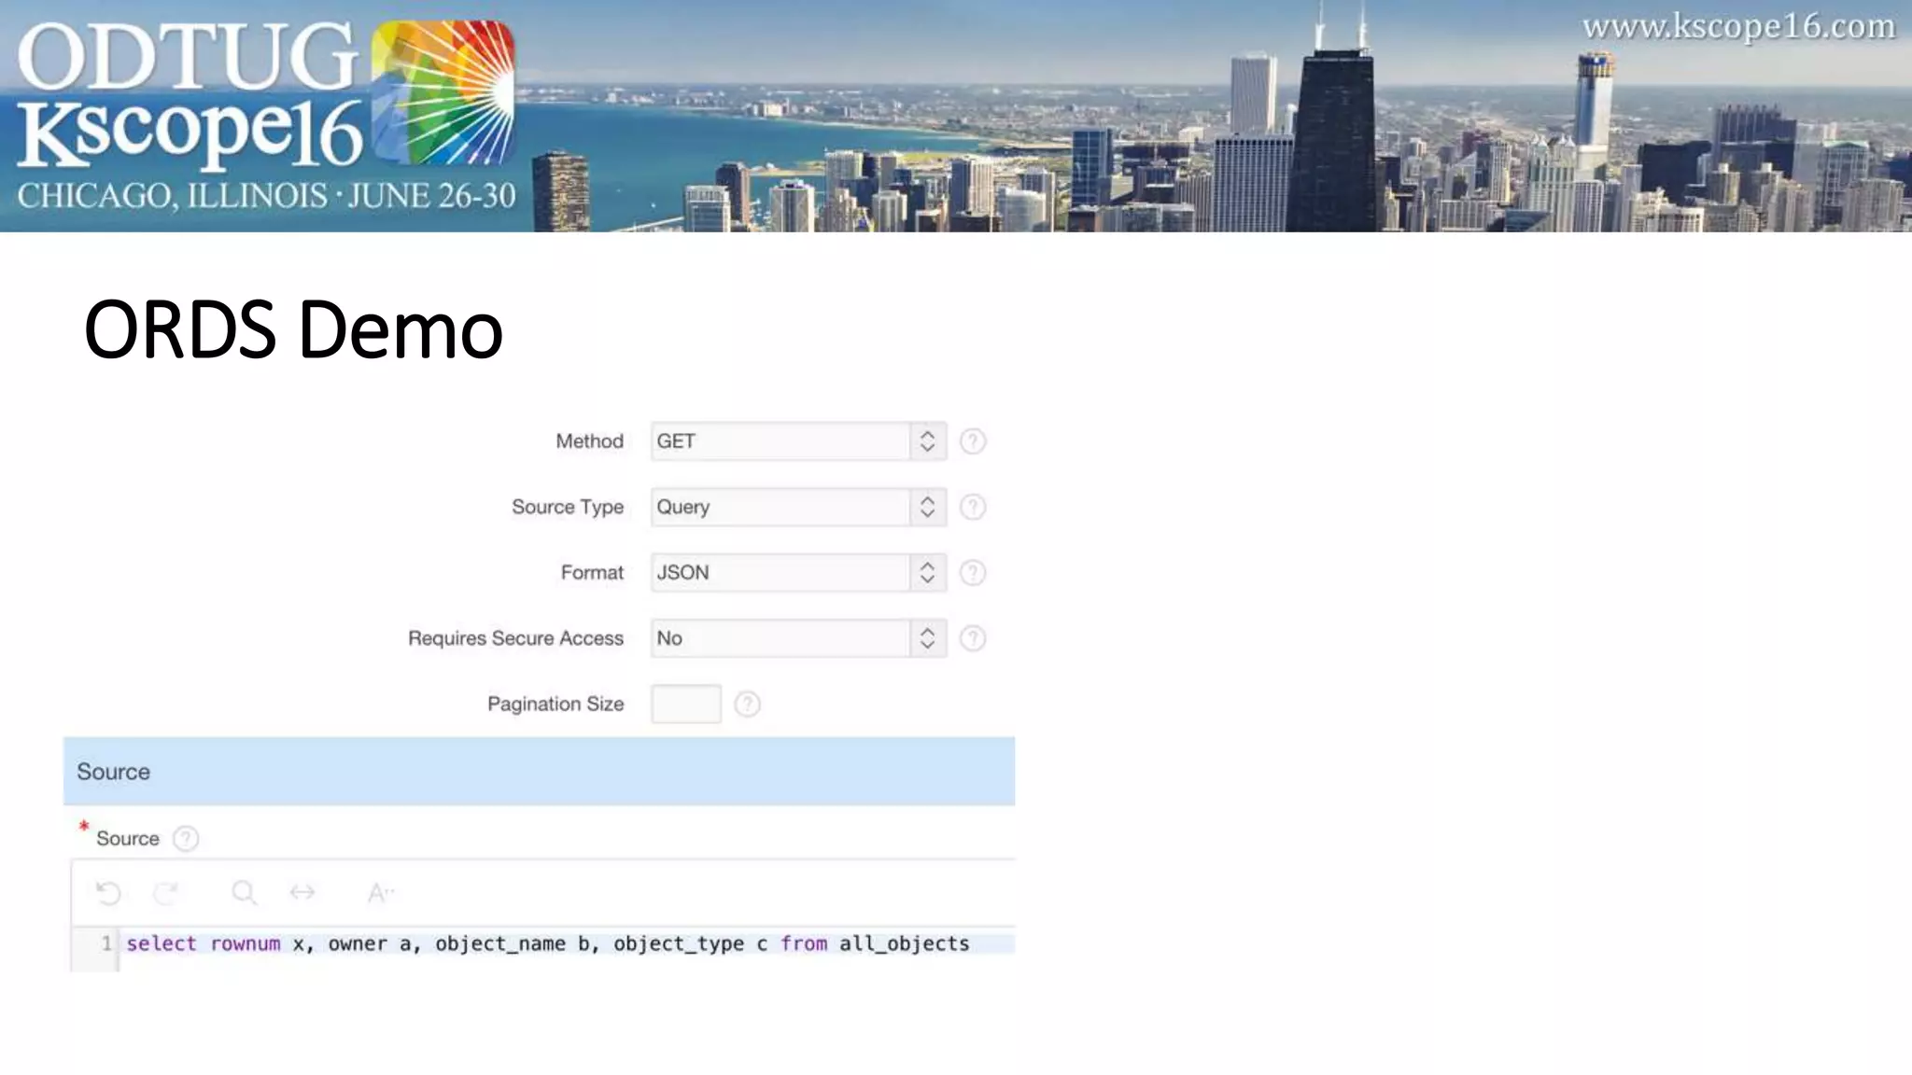Open help for the Source Type field
The height and width of the screenshot is (1075, 1912).
(x=973, y=507)
